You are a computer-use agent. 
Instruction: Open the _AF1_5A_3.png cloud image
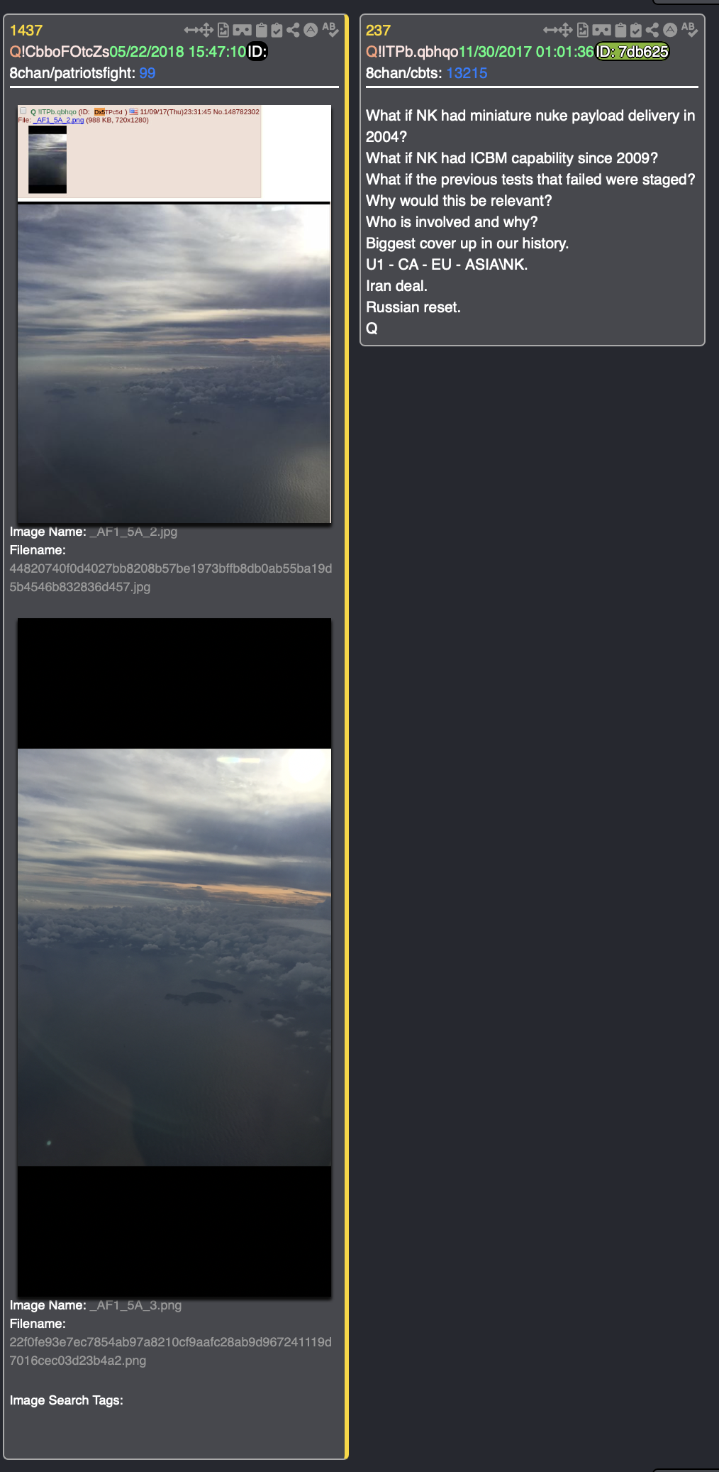[174, 957]
